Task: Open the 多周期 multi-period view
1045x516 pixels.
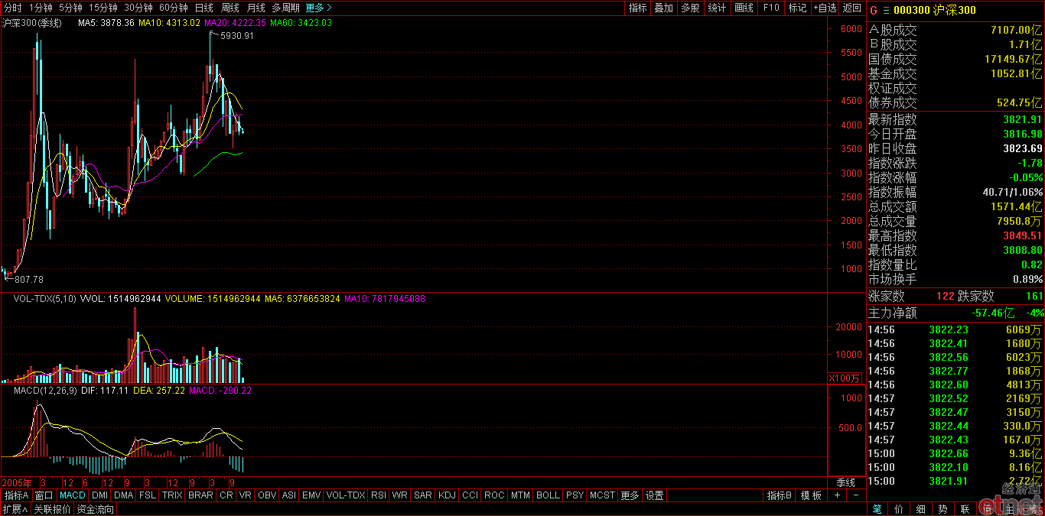Action: (x=286, y=8)
